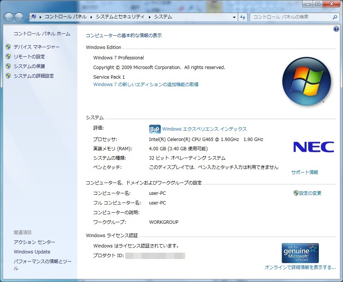Click the shield icon beside デバイス マネージャー

pyautogui.click(x=8, y=47)
